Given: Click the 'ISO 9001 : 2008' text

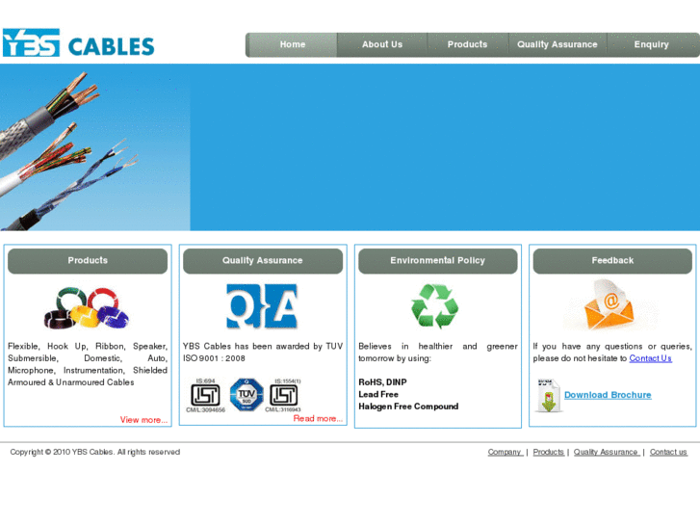Looking at the screenshot, I should coord(214,358).
